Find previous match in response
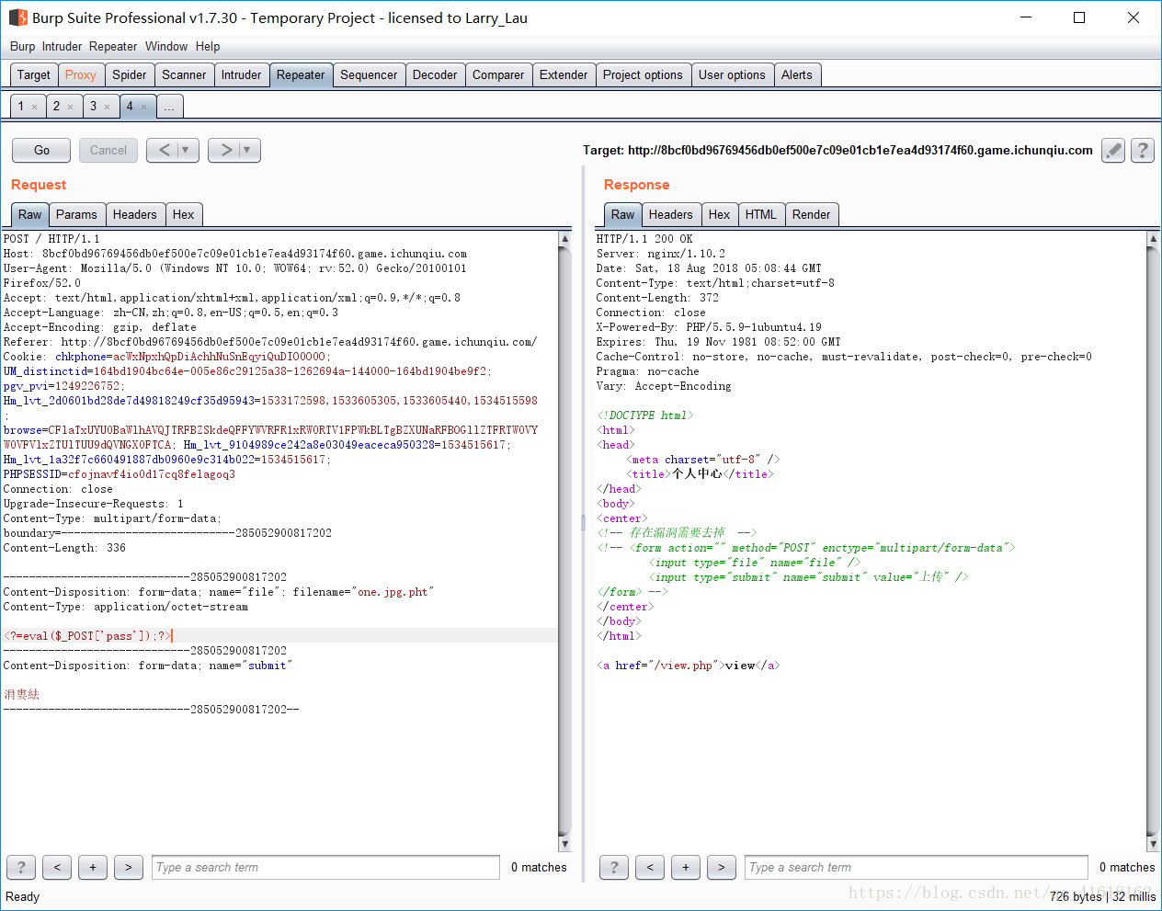 coord(650,867)
